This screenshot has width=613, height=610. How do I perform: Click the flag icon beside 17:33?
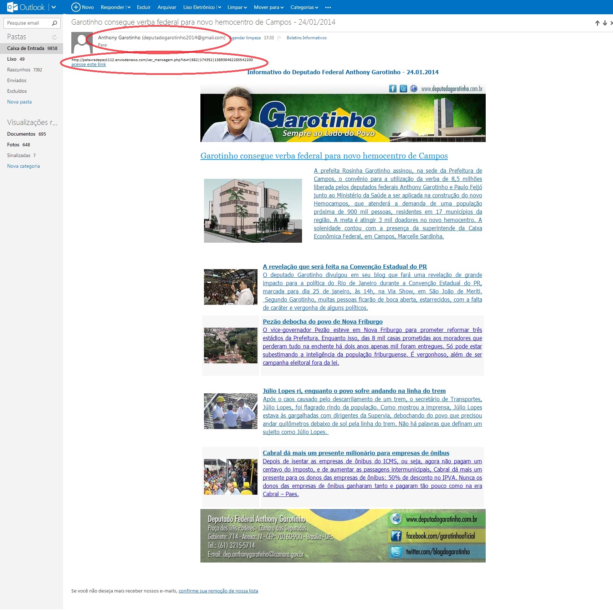280,38
